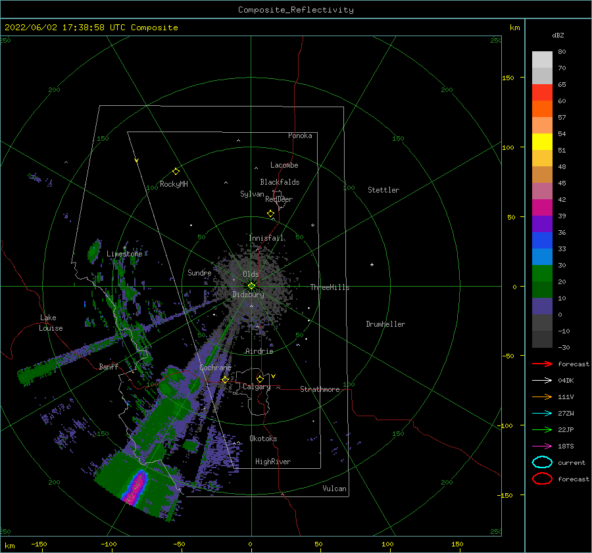Click the Strathmore town label

coord(320,389)
